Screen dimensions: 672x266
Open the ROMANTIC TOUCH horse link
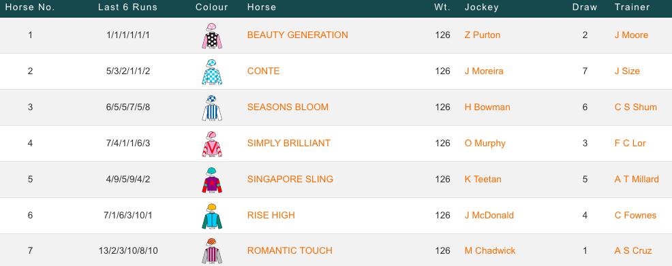click(290, 250)
